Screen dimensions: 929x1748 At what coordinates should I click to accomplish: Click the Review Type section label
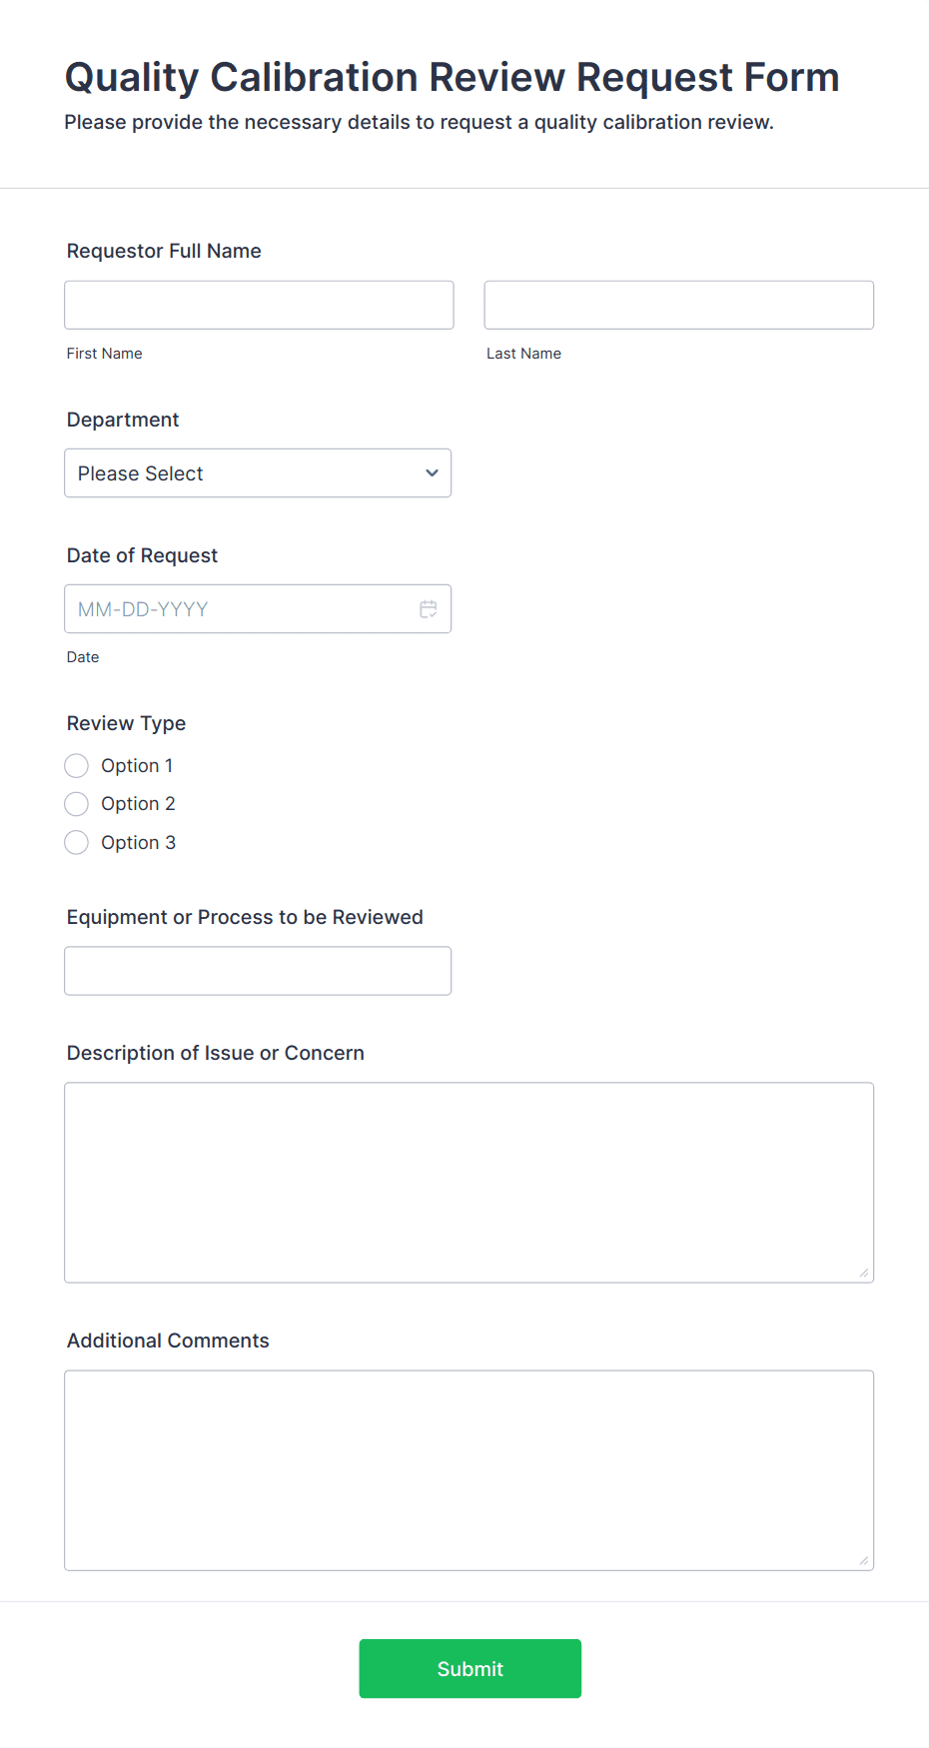(x=126, y=723)
